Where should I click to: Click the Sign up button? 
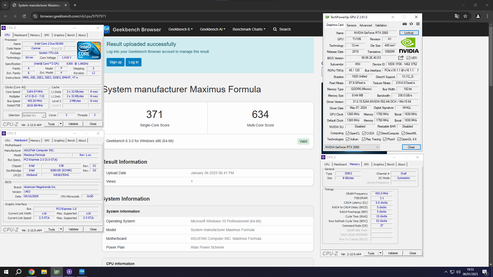click(116, 62)
